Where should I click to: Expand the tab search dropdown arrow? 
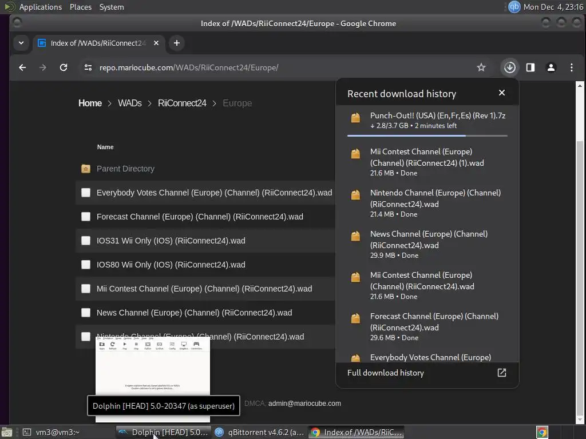[x=21, y=43]
